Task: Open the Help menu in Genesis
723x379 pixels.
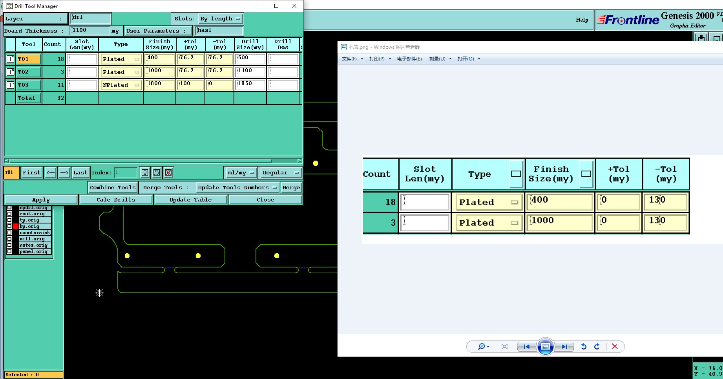Action: [582, 20]
